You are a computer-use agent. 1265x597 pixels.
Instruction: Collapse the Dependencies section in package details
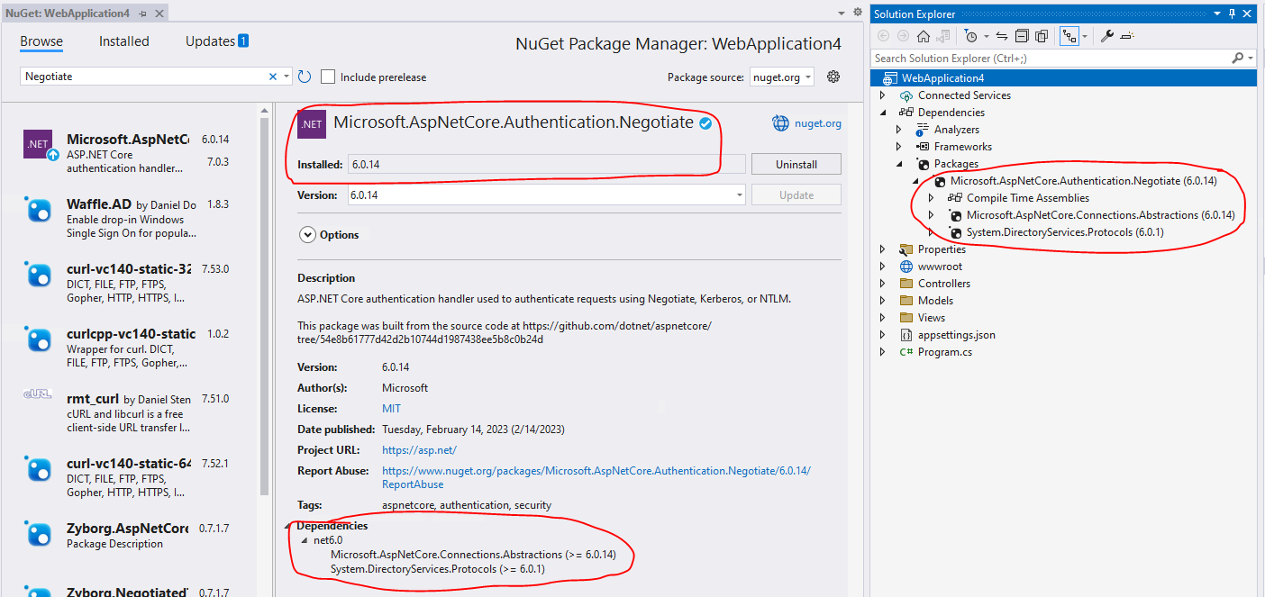pos(288,526)
